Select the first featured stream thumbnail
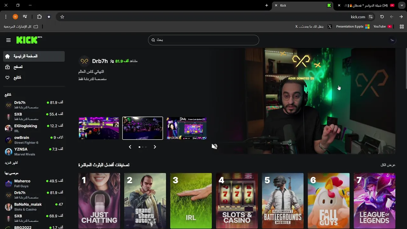The width and height of the screenshot is (407, 229). coord(99,128)
